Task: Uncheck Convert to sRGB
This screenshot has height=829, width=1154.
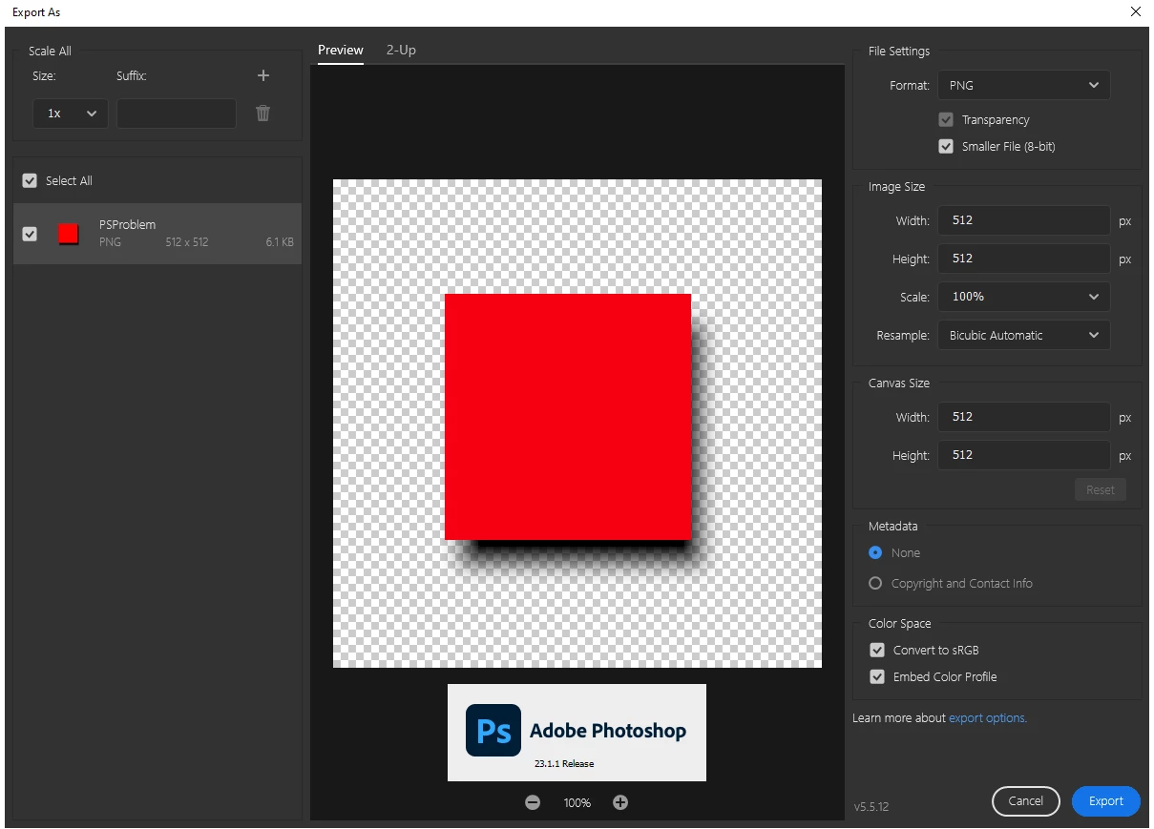Action: click(x=877, y=650)
